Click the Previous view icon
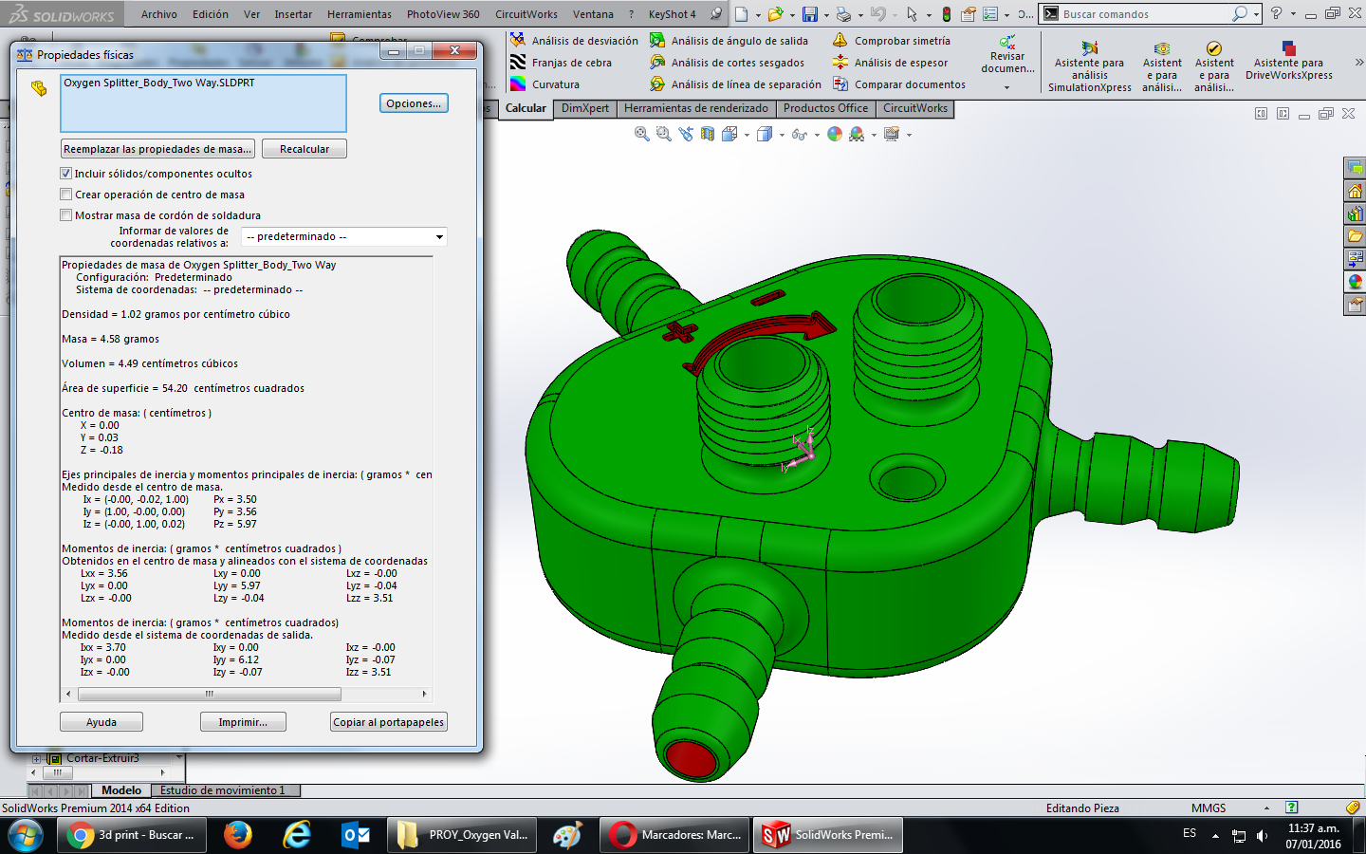The width and height of the screenshot is (1366, 854). [686, 135]
